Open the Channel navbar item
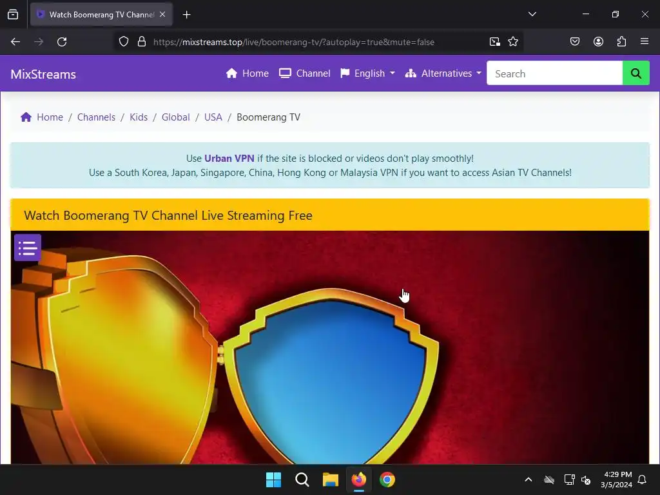660x495 pixels. 305,73
